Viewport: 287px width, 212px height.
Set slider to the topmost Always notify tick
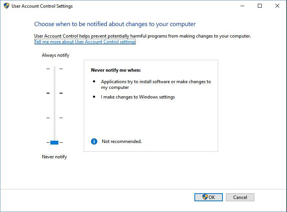click(x=54, y=69)
